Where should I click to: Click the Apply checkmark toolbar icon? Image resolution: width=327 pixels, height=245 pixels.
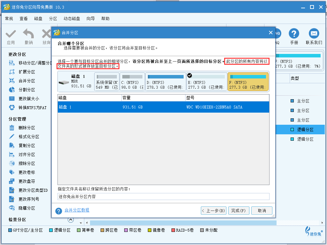click(11, 34)
